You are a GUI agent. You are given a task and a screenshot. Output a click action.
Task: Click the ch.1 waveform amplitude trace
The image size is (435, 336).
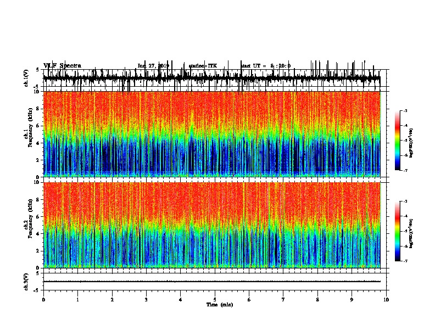coord(211,78)
